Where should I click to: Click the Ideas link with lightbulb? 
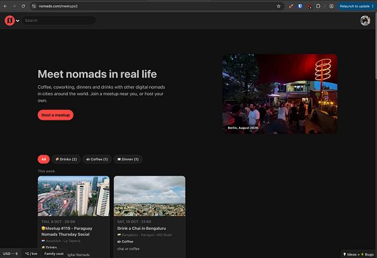coord(350,254)
